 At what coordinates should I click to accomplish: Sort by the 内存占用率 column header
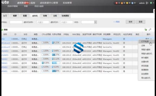point(56,34)
